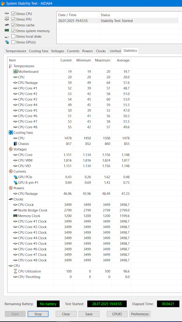Click the GPU PCIe row icon
The width and height of the screenshot is (182, 322).
point(15,177)
